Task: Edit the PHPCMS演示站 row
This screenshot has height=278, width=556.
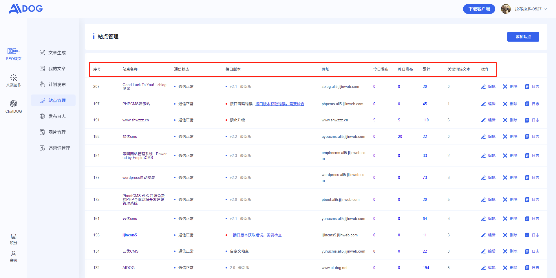Action: [488, 104]
